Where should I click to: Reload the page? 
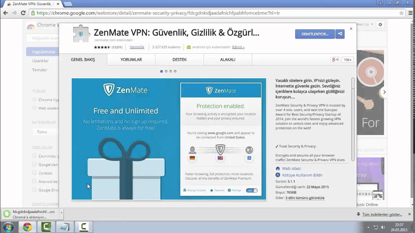pyautogui.click(x=23, y=13)
